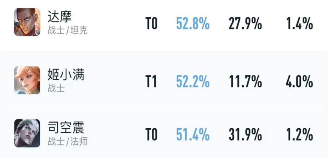Click the 52.8% win rate value
The height and width of the screenshot is (158, 328).
pos(193,24)
